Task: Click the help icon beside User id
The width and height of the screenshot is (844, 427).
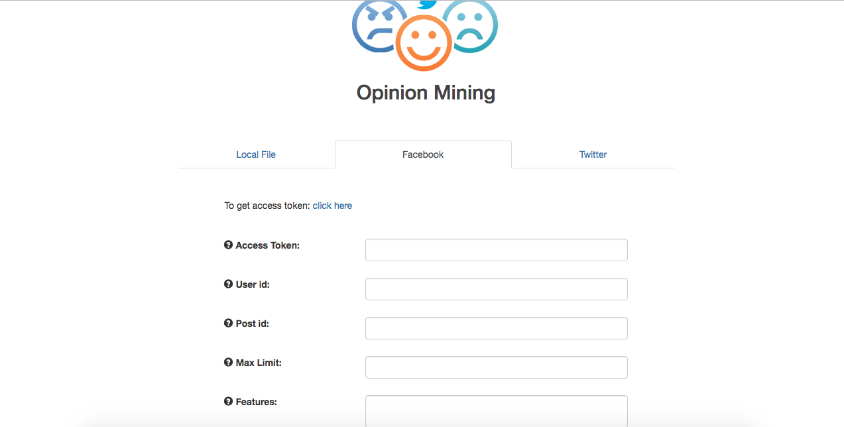Action: (x=229, y=284)
